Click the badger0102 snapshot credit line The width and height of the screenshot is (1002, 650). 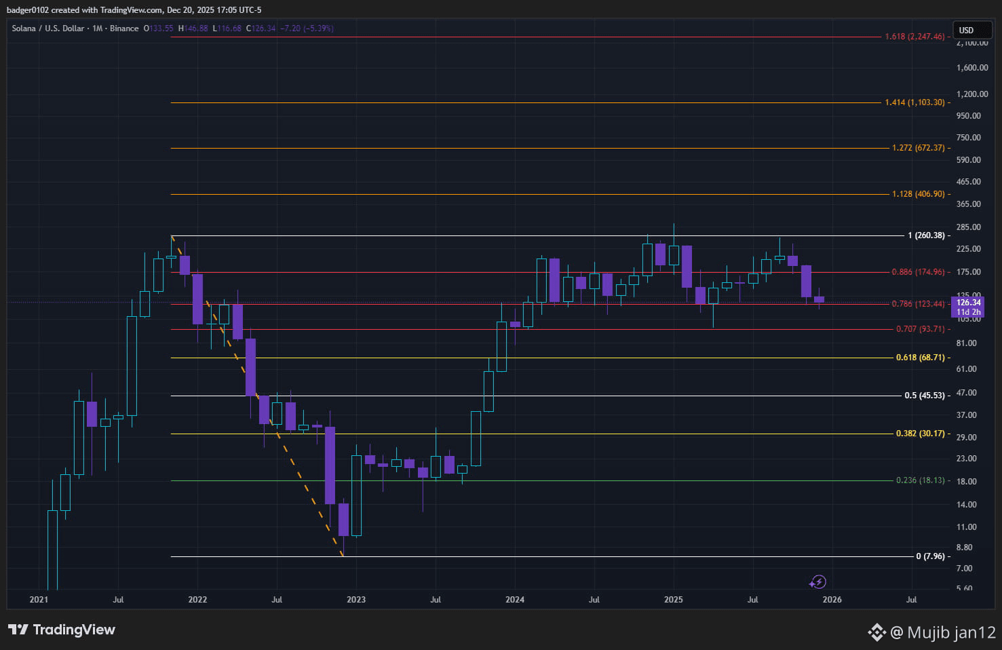(x=134, y=10)
